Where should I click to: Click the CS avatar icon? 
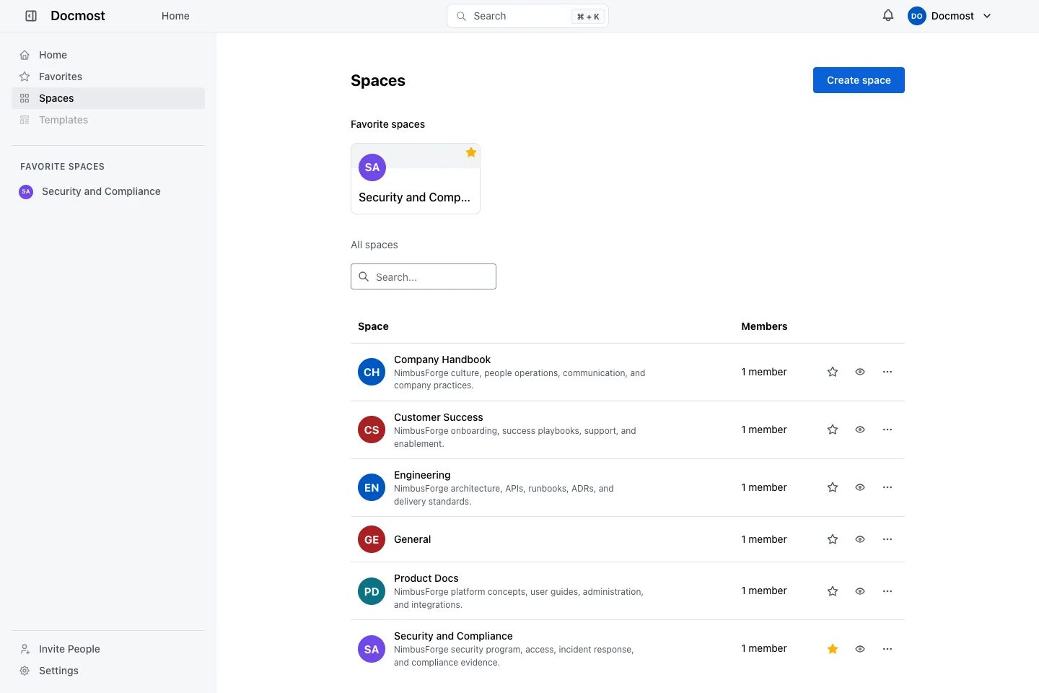[x=372, y=430]
